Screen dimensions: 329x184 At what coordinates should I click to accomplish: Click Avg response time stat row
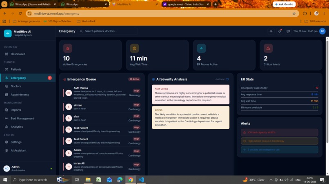pyautogui.click(x=280, y=94)
